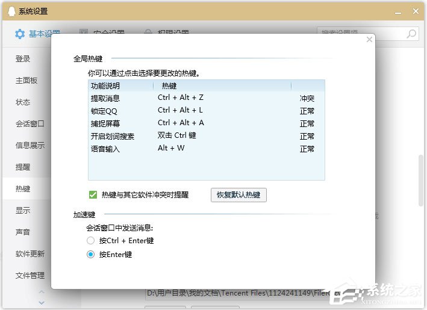Click the 安全设置 tab icon
This screenshot has width=427, height=310.
pos(83,34)
